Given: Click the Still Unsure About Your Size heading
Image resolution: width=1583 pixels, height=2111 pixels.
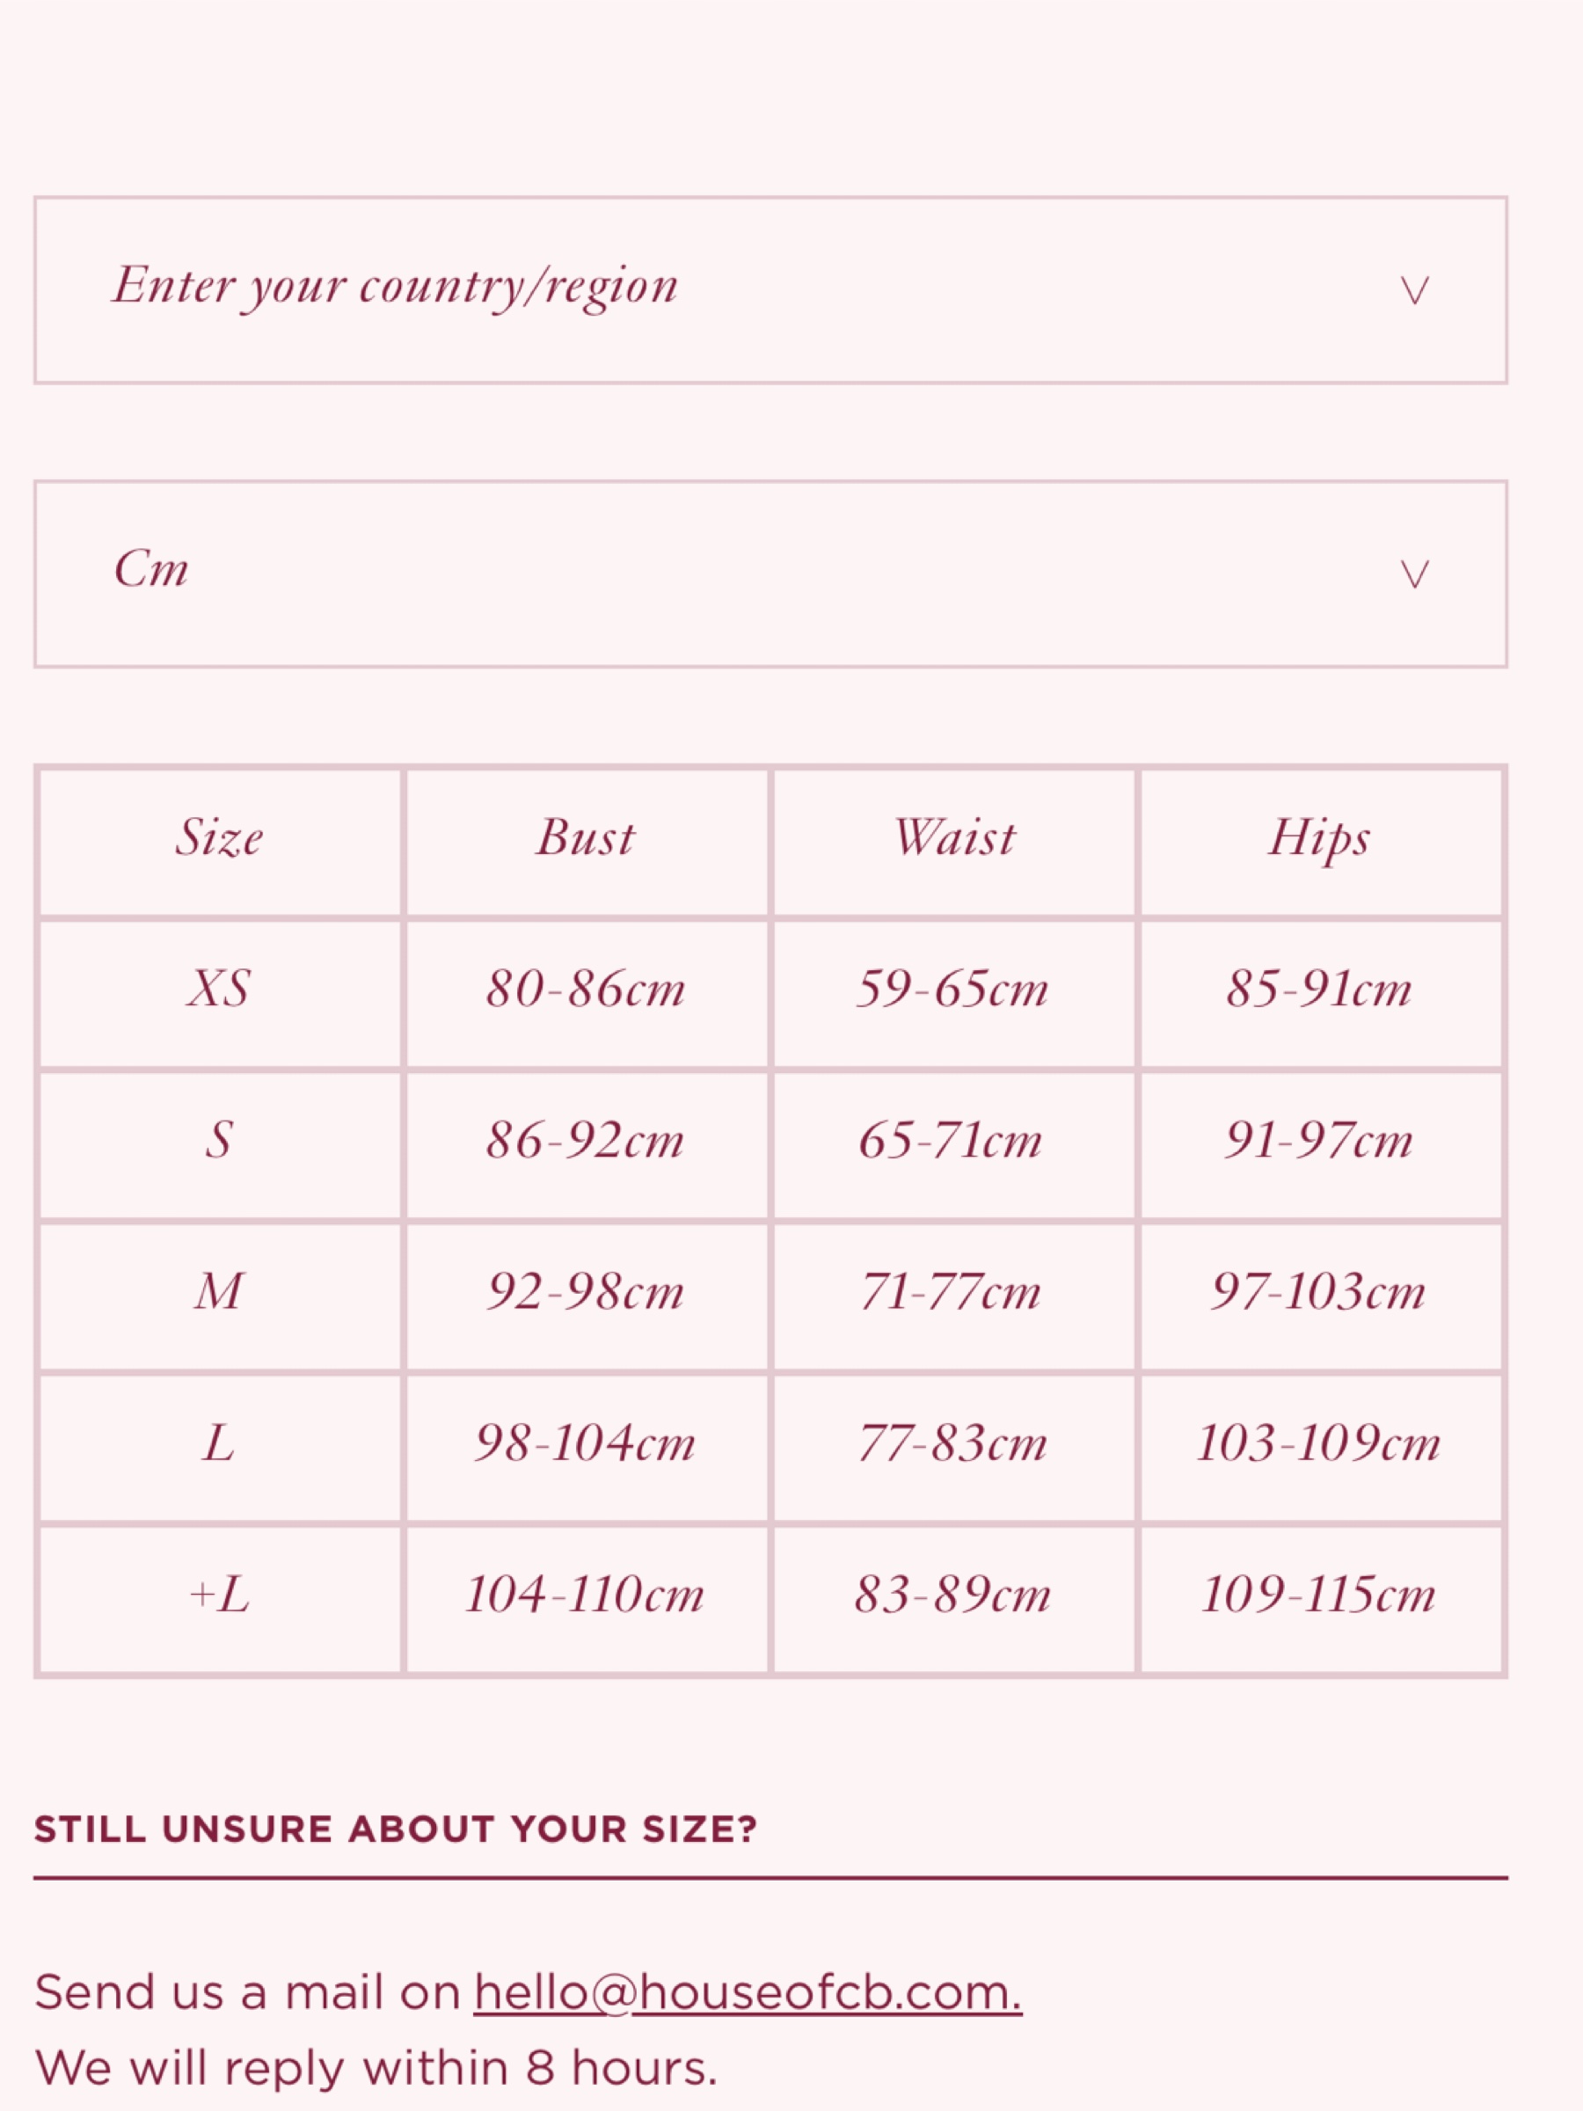Looking at the screenshot, I should point(395,1829).
